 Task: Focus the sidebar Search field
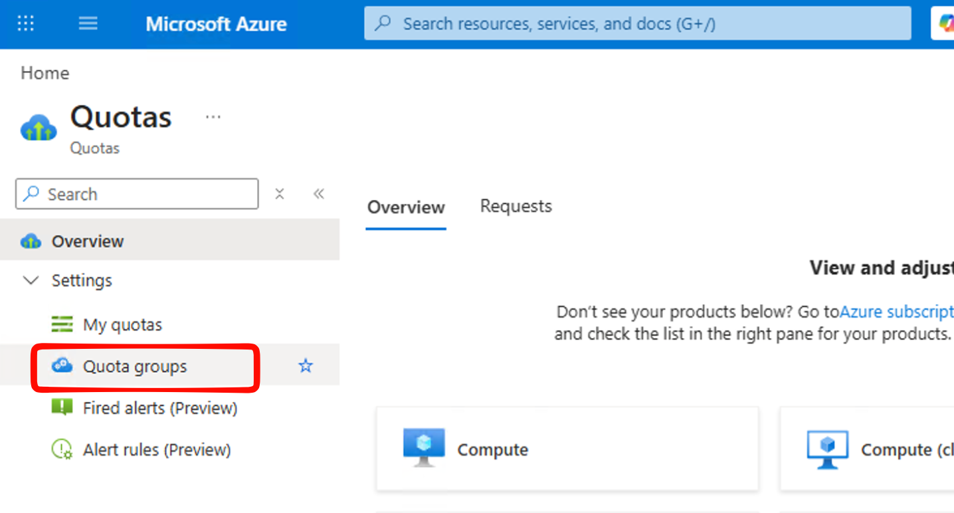(x=137, y=194)
